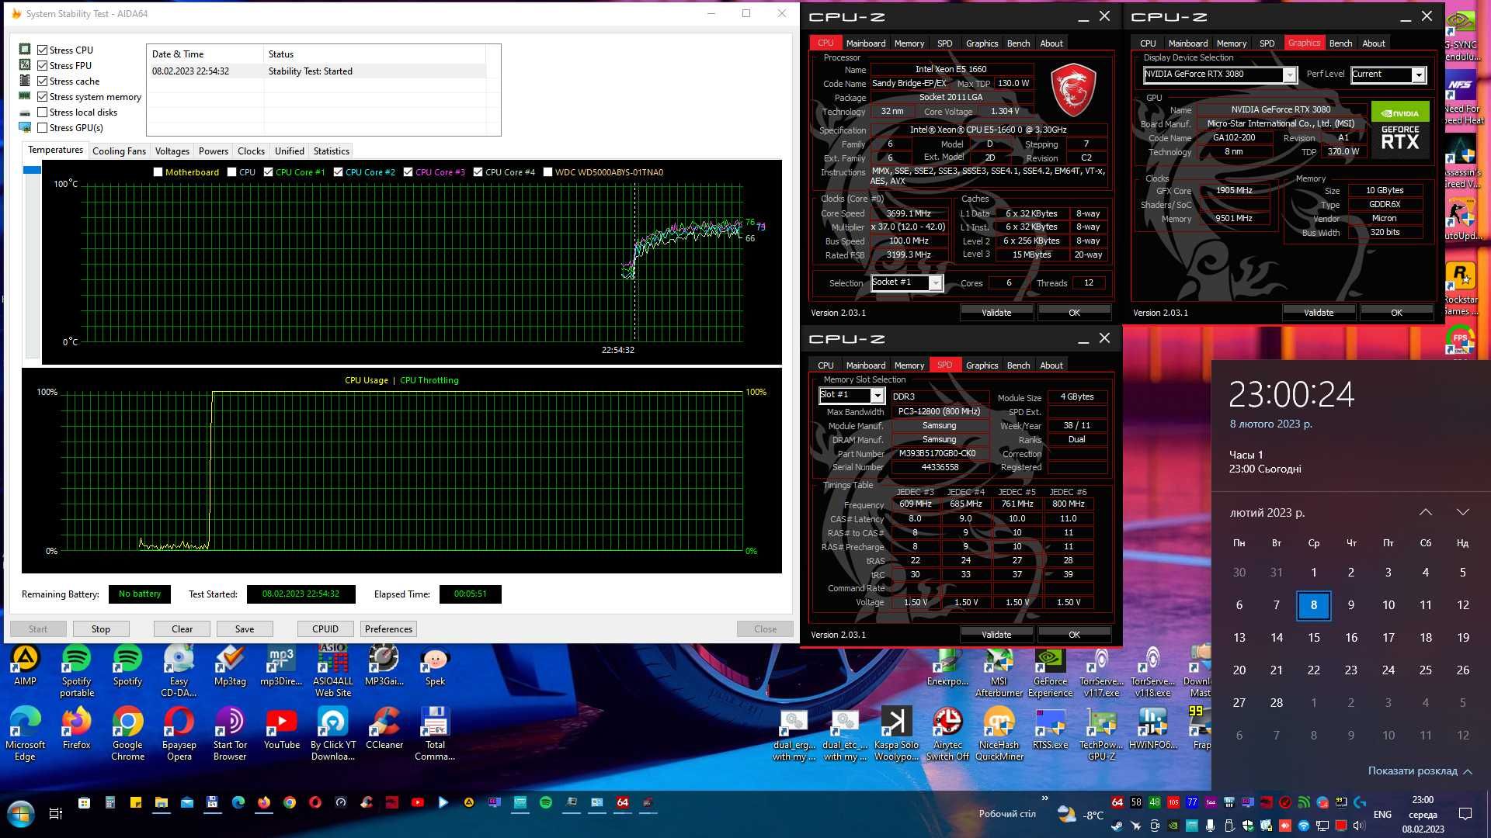Go to next month in calendar
Image resolution: width=1491 pixels, height=838 pixels.
pos(1463,512)
